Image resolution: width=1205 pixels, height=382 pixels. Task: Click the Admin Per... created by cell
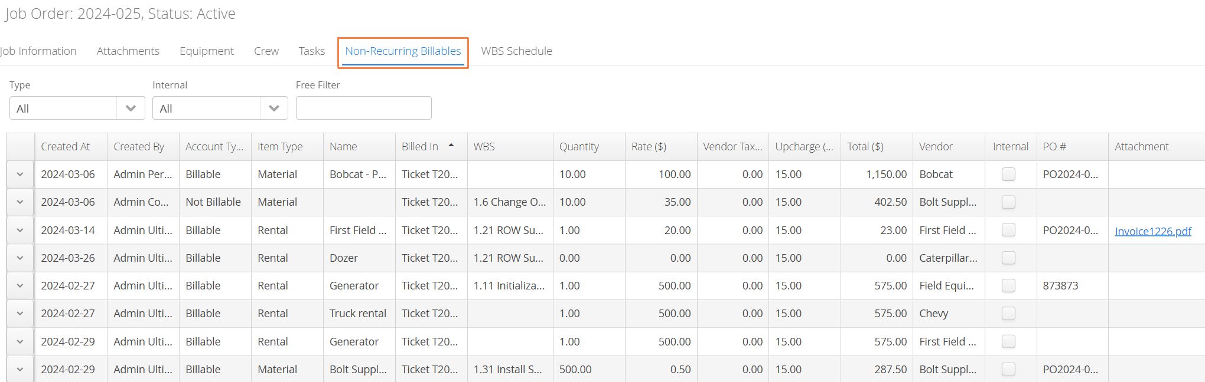[143, 174]
